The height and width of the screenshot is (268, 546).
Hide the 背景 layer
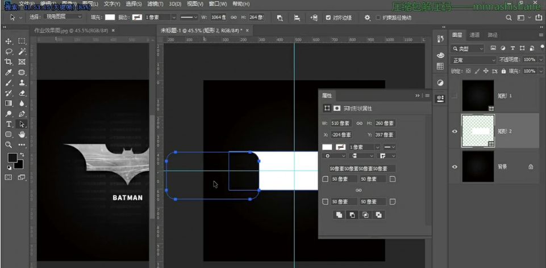click(455, 167)
